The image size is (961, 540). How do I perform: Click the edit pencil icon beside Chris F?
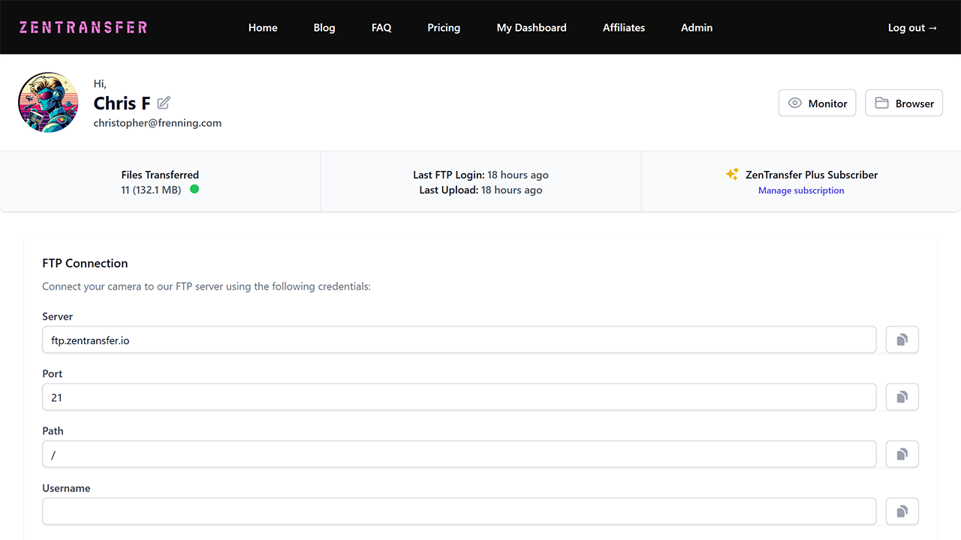(x=164, y=103)
